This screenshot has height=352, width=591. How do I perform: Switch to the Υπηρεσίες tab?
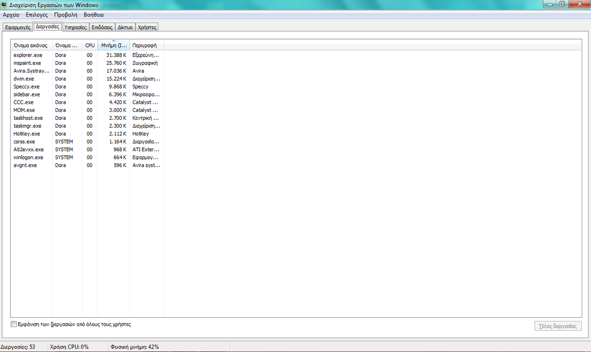76,27
